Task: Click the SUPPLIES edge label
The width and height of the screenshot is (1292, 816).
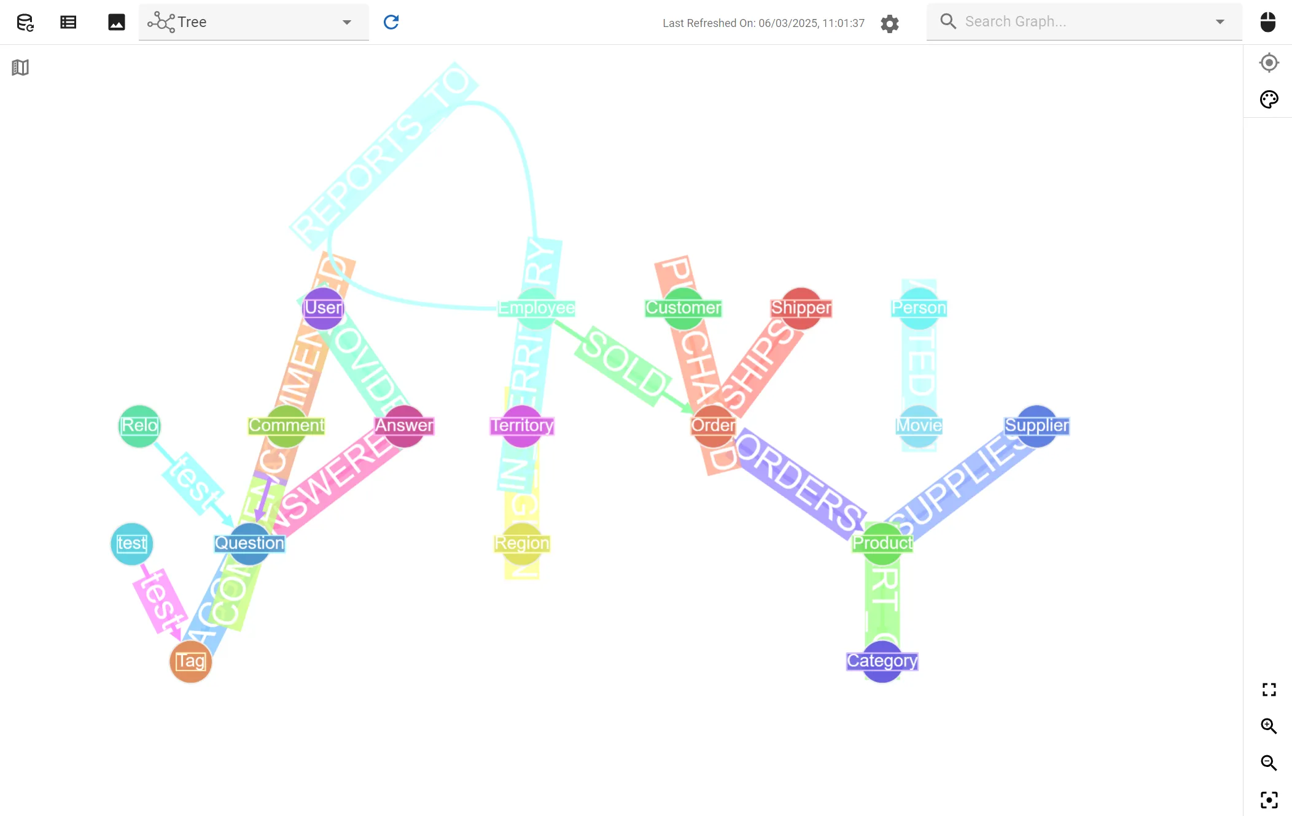Action: pos(961,485)
